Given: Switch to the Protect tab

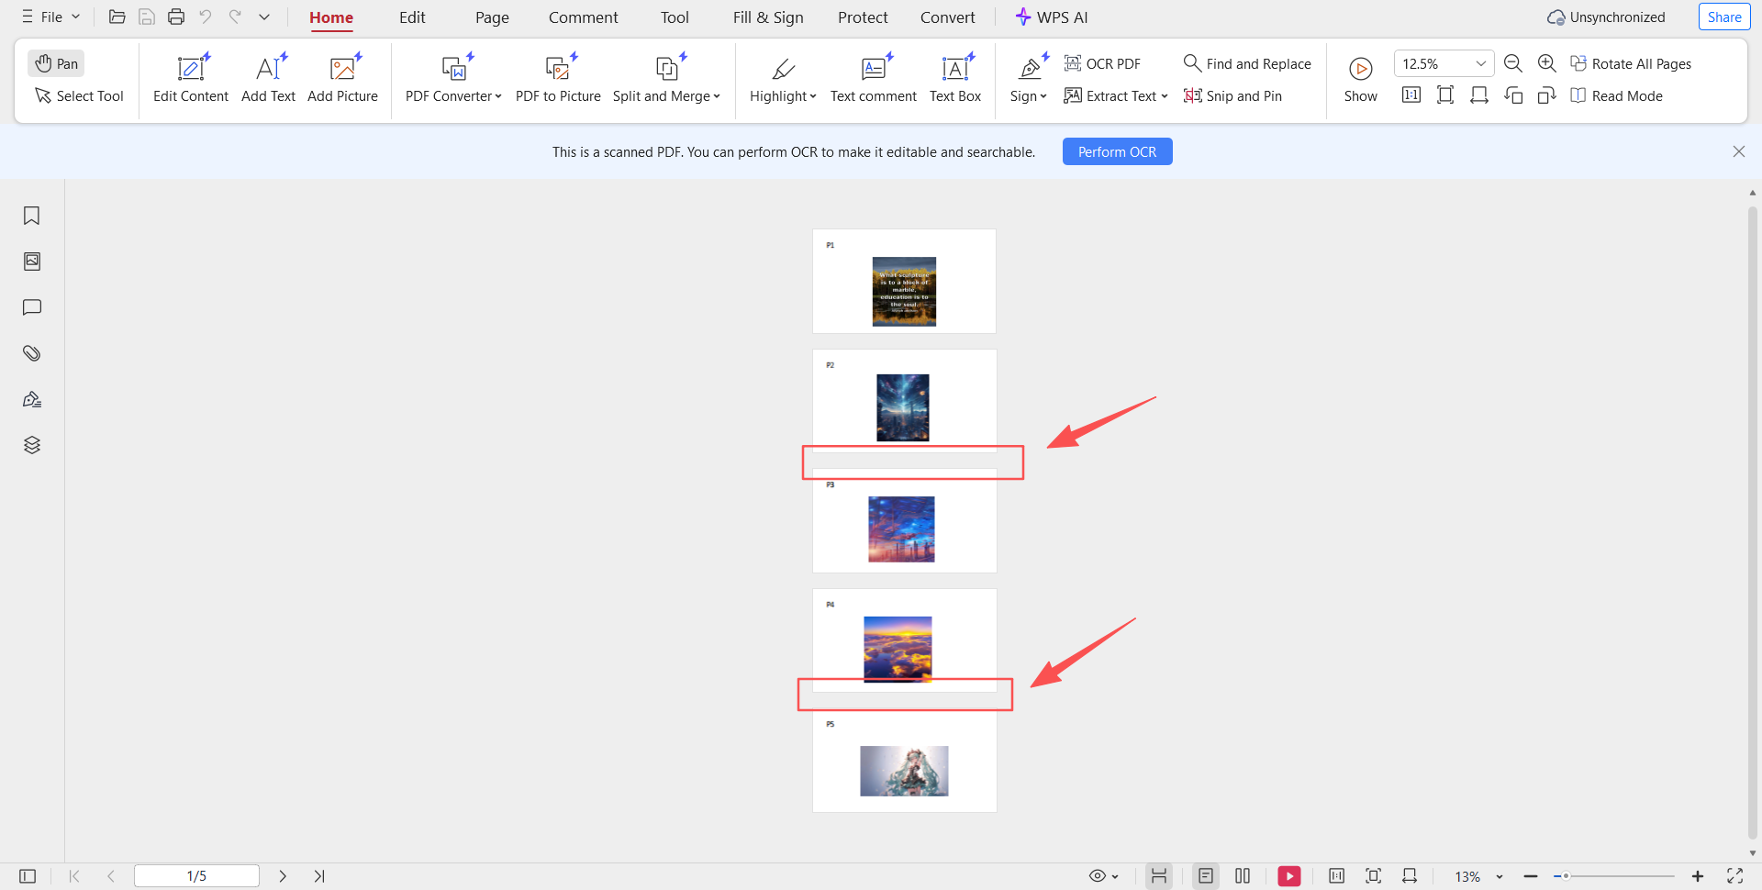Looking at the screenshot, I should [862, 17].
